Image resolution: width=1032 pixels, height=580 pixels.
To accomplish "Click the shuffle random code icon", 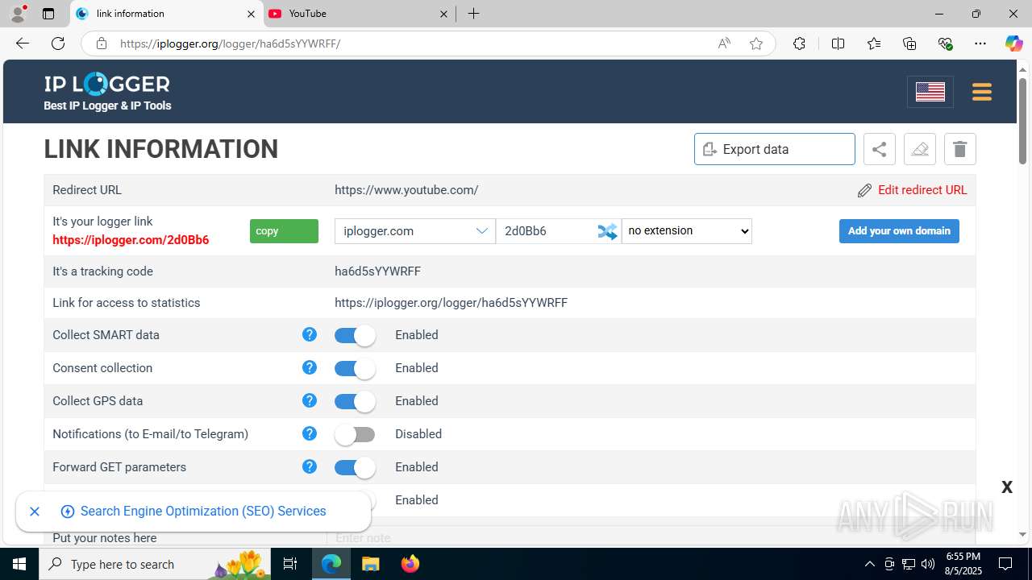I will point(607,231).
